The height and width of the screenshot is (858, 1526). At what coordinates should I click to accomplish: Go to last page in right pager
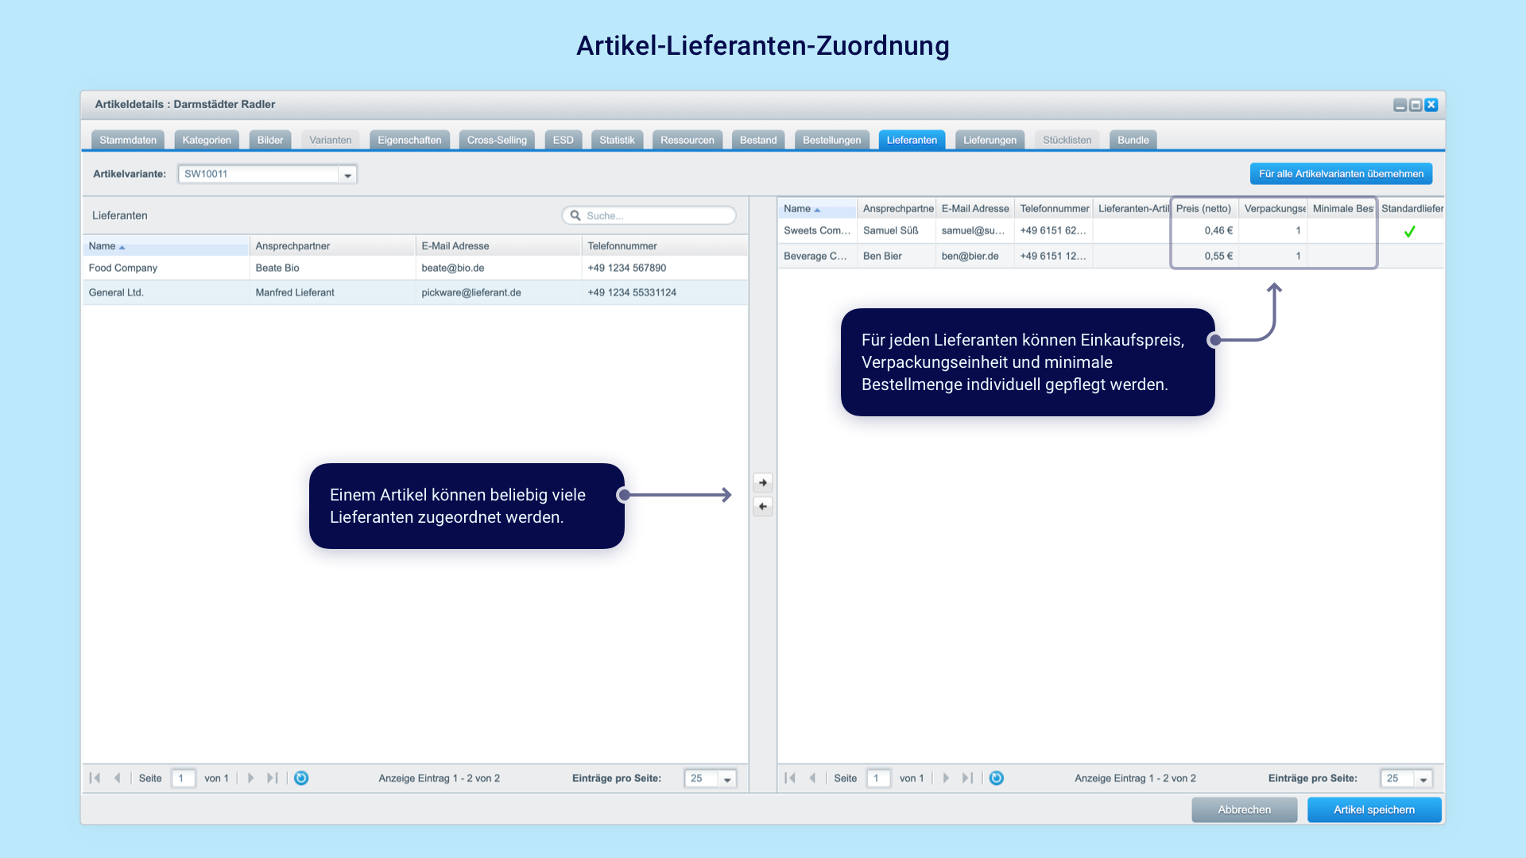pos(967,779)
